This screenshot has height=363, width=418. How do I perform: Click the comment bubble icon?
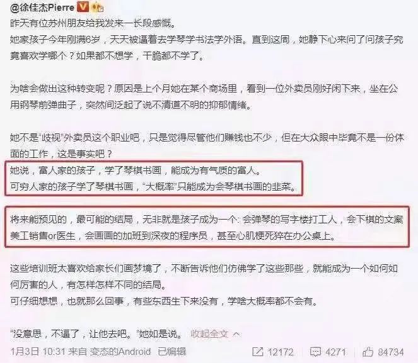315,352
